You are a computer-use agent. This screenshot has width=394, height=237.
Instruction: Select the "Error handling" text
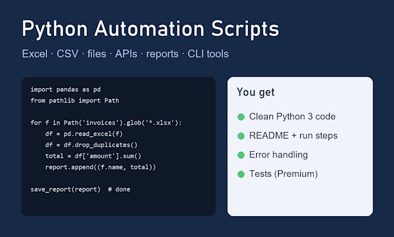tap(279, 155)
